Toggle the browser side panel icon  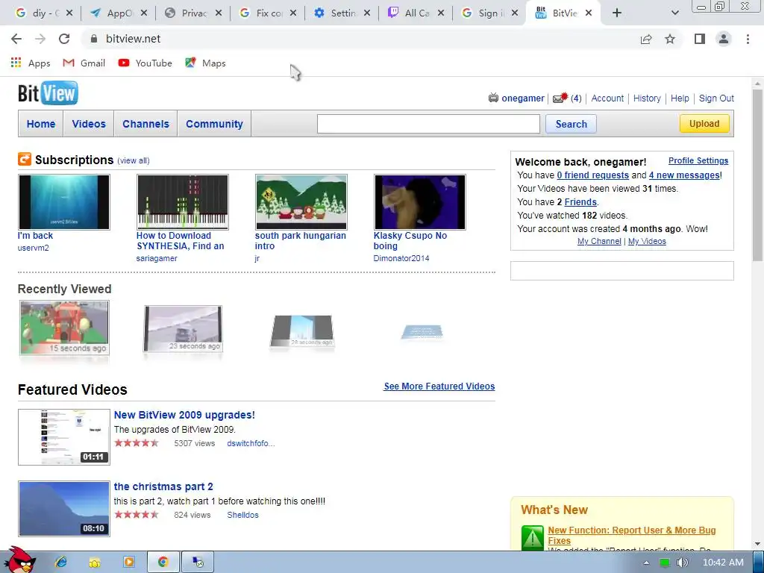[700, 39]
